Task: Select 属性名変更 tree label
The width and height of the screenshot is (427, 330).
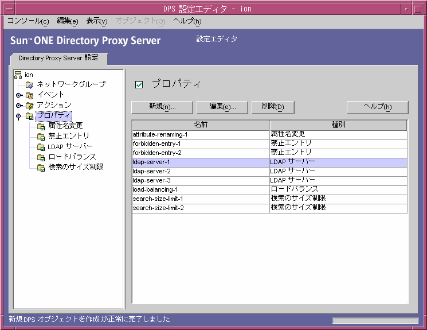Action: click(x=65, y=126)
